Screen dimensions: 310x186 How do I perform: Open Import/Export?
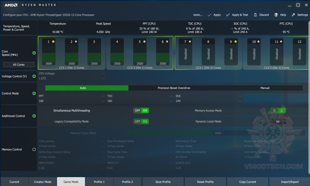(x=290, y=182)
